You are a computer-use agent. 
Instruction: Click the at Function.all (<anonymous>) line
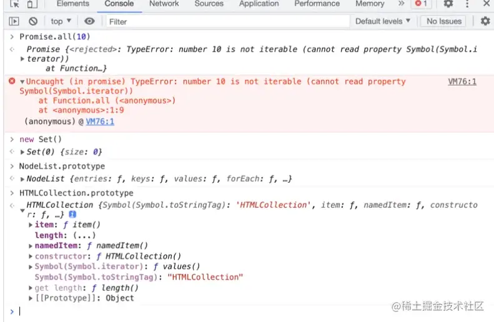coord(107,100)
